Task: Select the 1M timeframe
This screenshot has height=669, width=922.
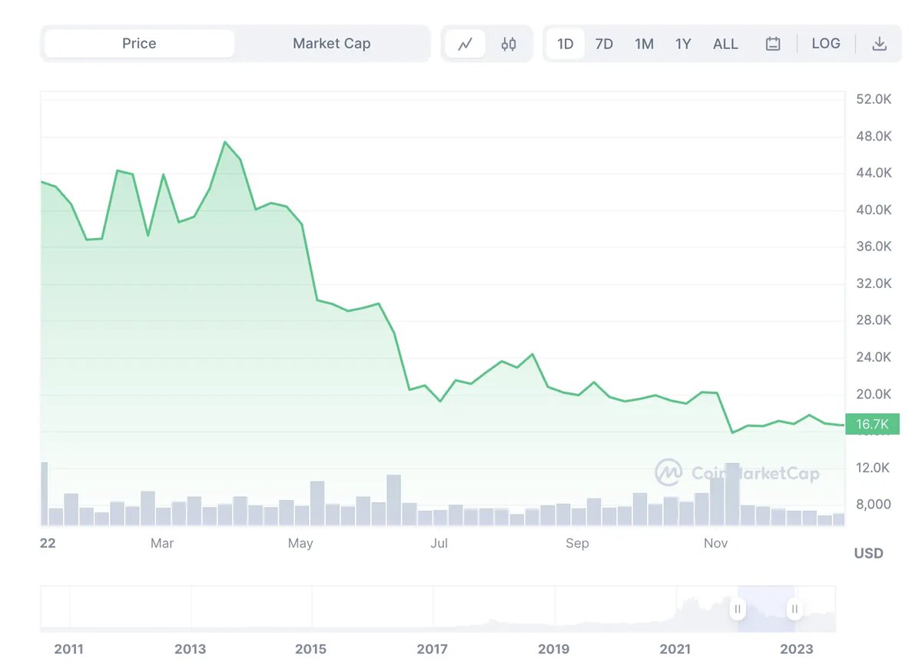Action: click(x=644, y=44)
